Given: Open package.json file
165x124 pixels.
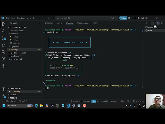Looking at the screenshot, I should coord(16,56).
